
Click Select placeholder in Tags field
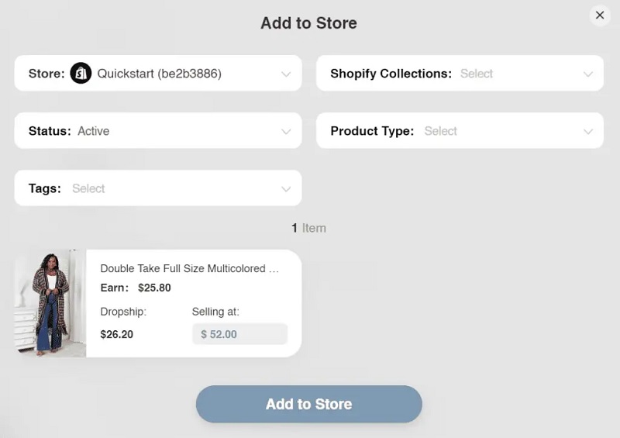click(88, 188)
